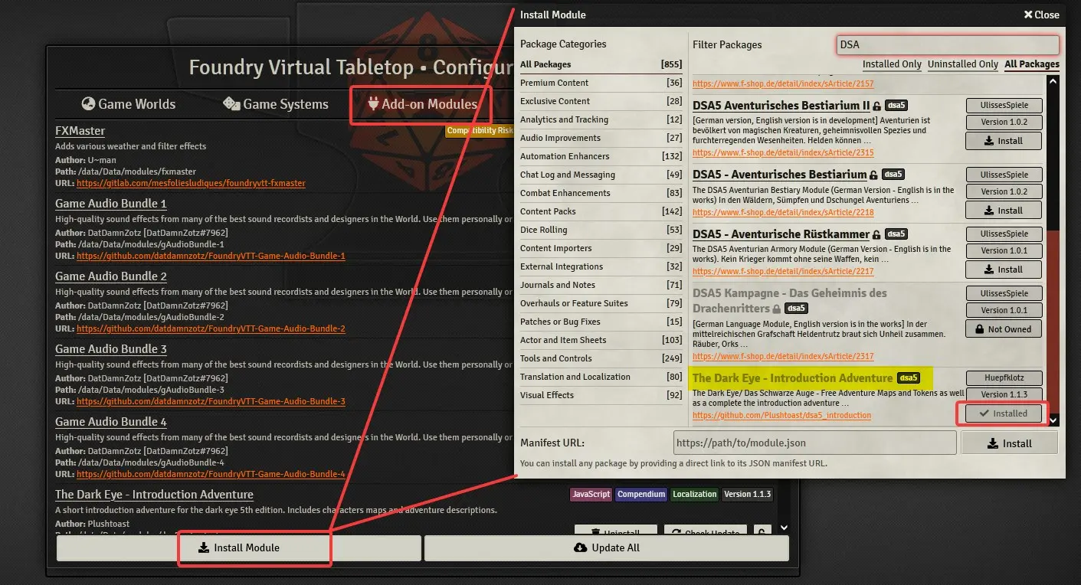Click the Not Owned lock button

point(1004,329)
